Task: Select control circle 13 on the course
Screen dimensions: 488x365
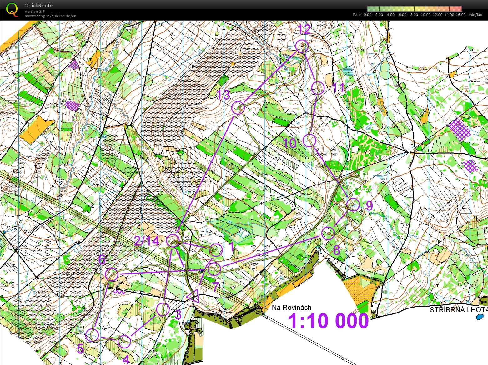Action: 238,108
